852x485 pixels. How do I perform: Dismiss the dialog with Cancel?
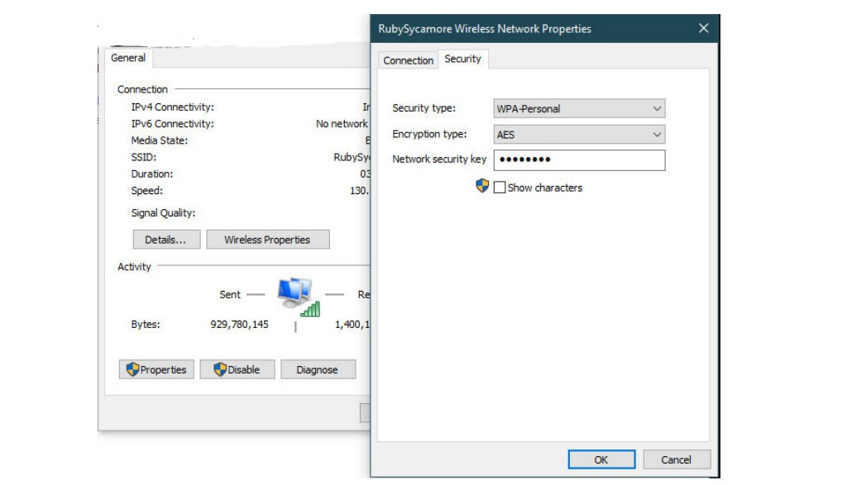(x=677, y=459)
